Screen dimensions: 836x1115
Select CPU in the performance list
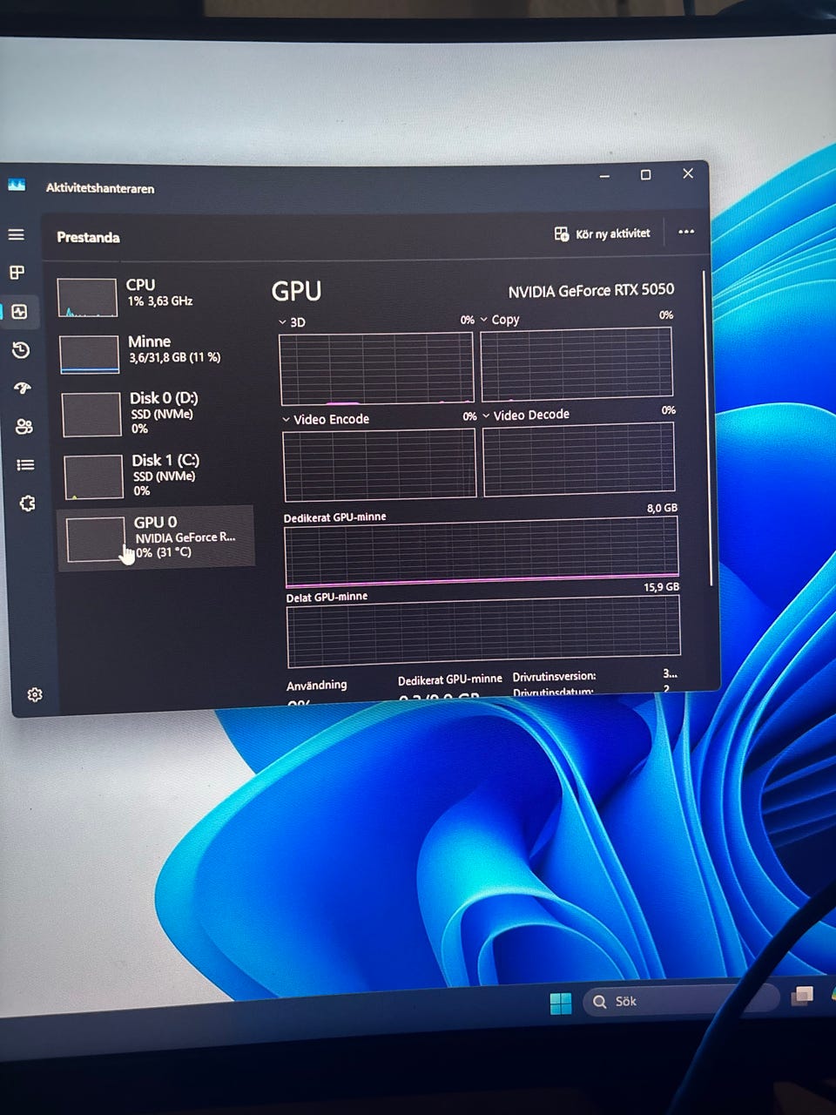(x=153, y=296)
